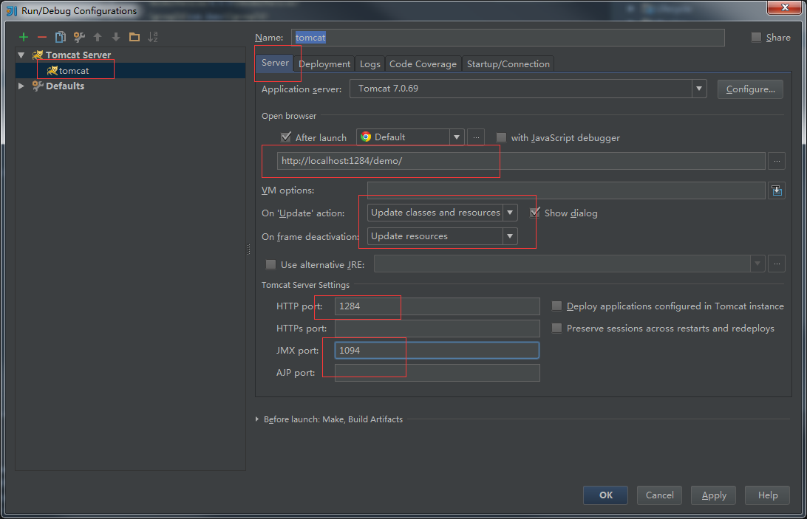Click the Name input field
The width and height of the screenshot is (807, 519).
pos(508,38)
